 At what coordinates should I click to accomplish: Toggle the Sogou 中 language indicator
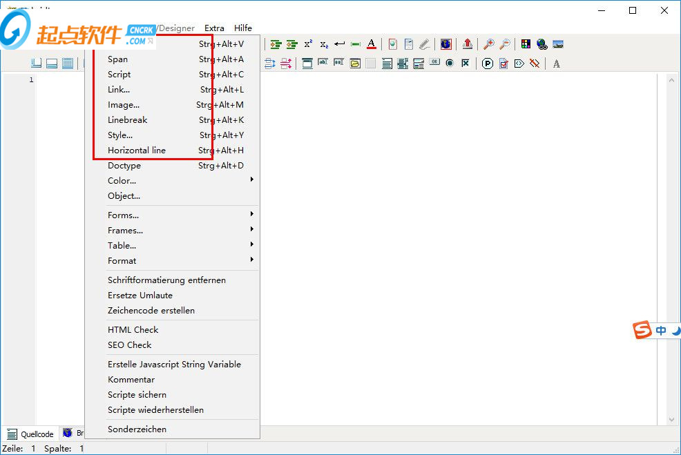(661, 331)
